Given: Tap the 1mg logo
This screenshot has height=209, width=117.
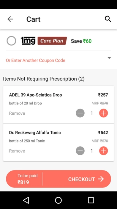Looking at the screenshot, I should pos(28,41).
